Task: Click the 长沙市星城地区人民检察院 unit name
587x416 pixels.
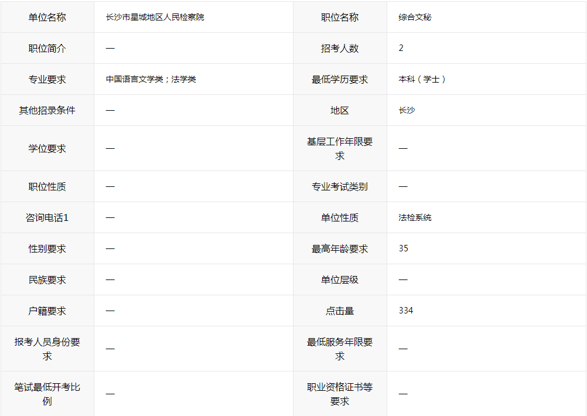Action: tap(155, 17)
